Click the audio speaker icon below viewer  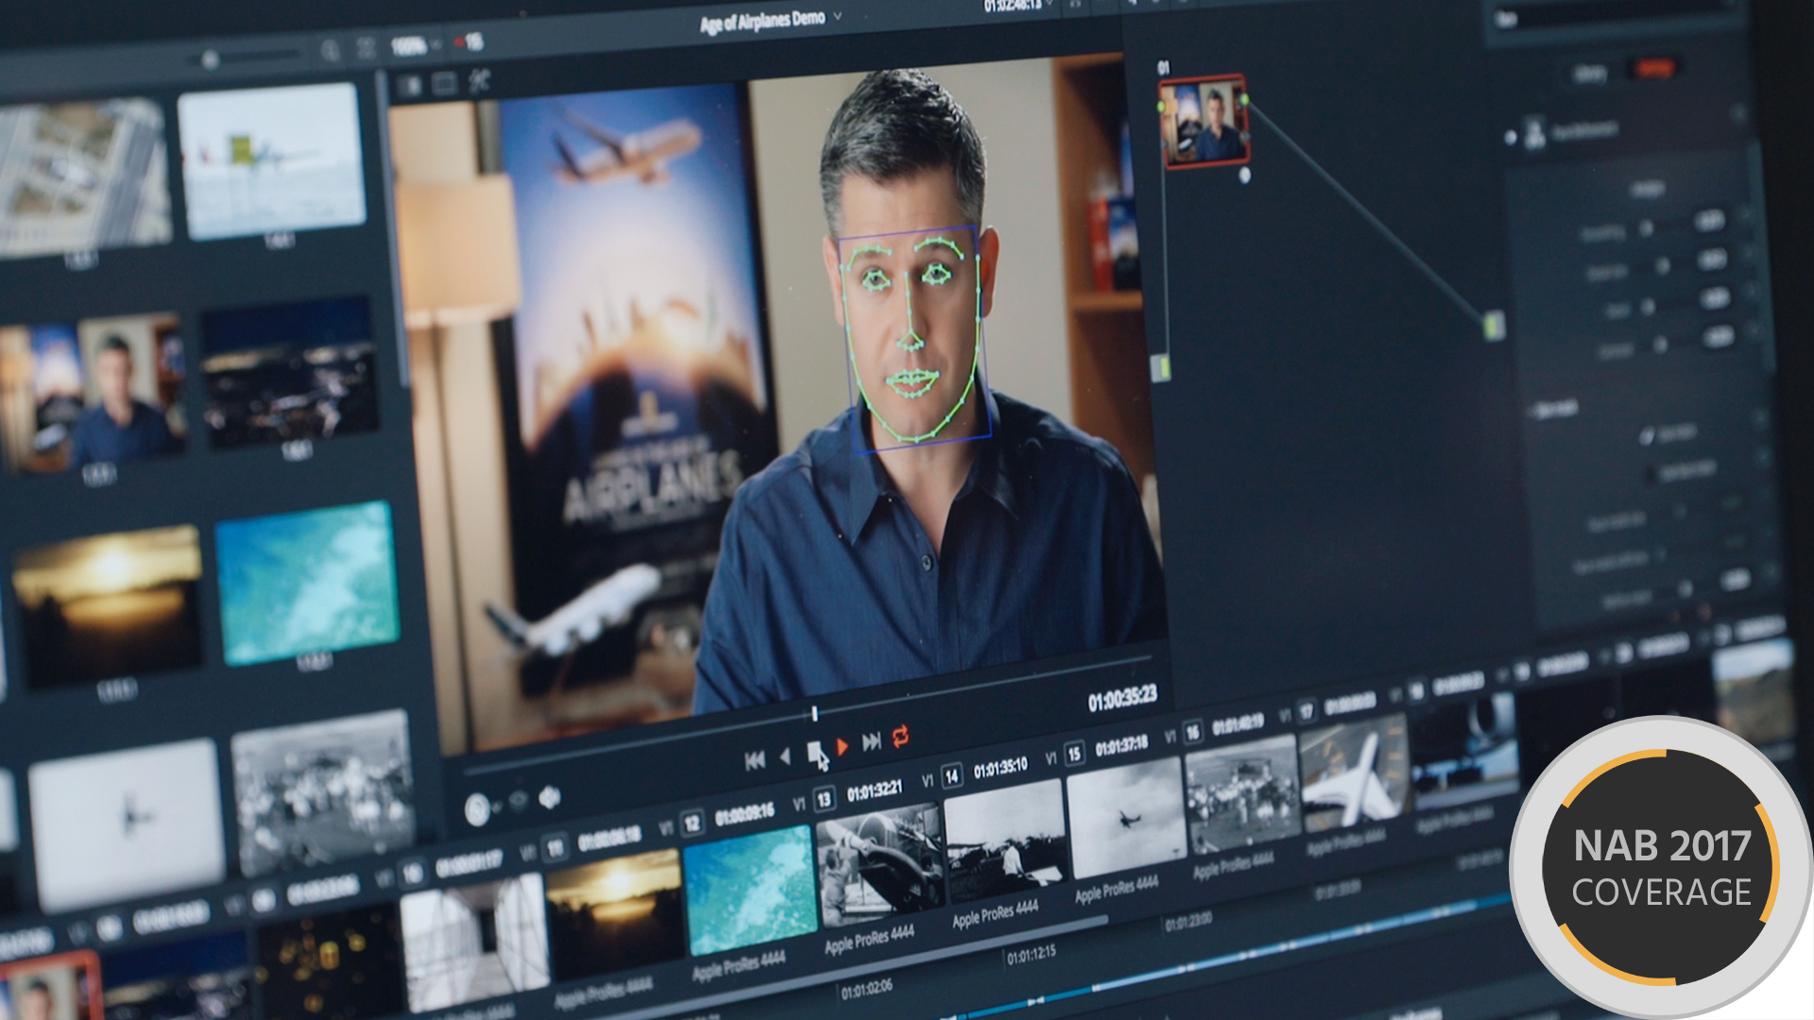click(x=549, y=798)
